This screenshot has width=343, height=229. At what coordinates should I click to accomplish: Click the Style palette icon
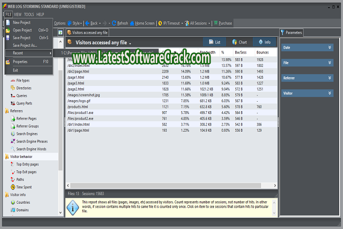70,23
